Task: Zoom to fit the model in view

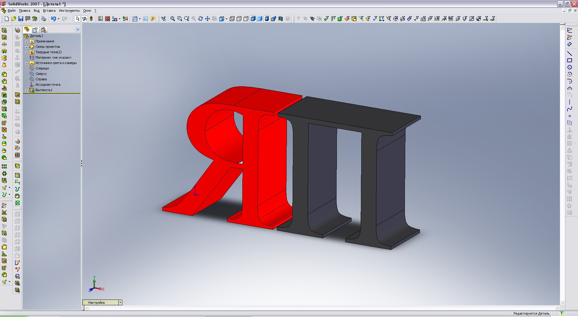Action: (x=172, y=19)
